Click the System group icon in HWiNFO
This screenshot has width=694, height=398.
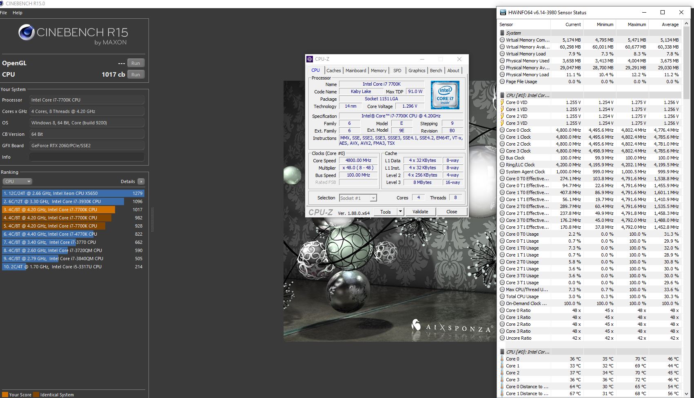tap(502, 33)
